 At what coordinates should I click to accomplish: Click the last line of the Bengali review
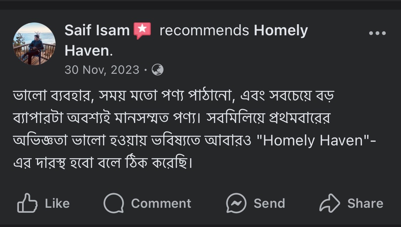103,162
